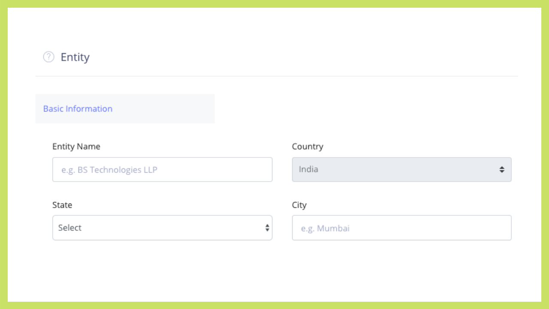Select the India value in Country
This screenshot has width=549, height=309.
click(308, 169)
